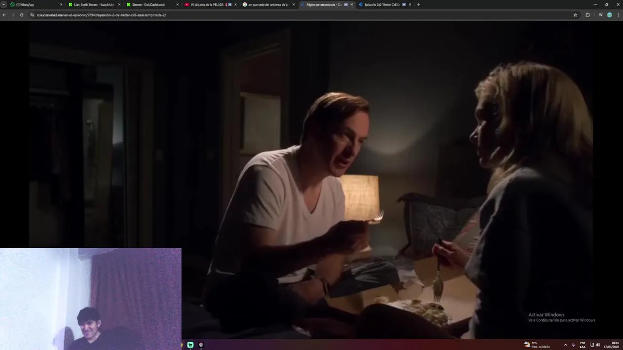Screen dimensions: 623x350
Task: Close the Lian_Sorth Stream tab
Action: [119, 4]
